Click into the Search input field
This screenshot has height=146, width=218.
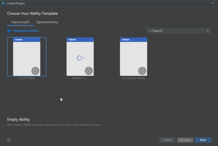179,31
